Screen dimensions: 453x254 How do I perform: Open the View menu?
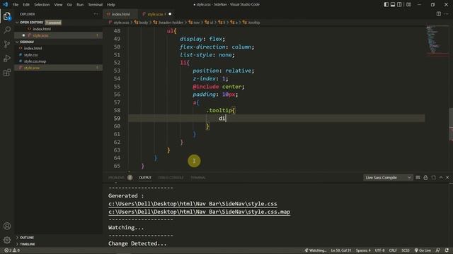58,5
